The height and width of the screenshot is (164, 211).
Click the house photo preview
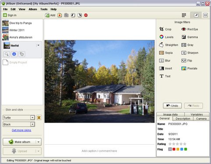(x=100, y=81)
